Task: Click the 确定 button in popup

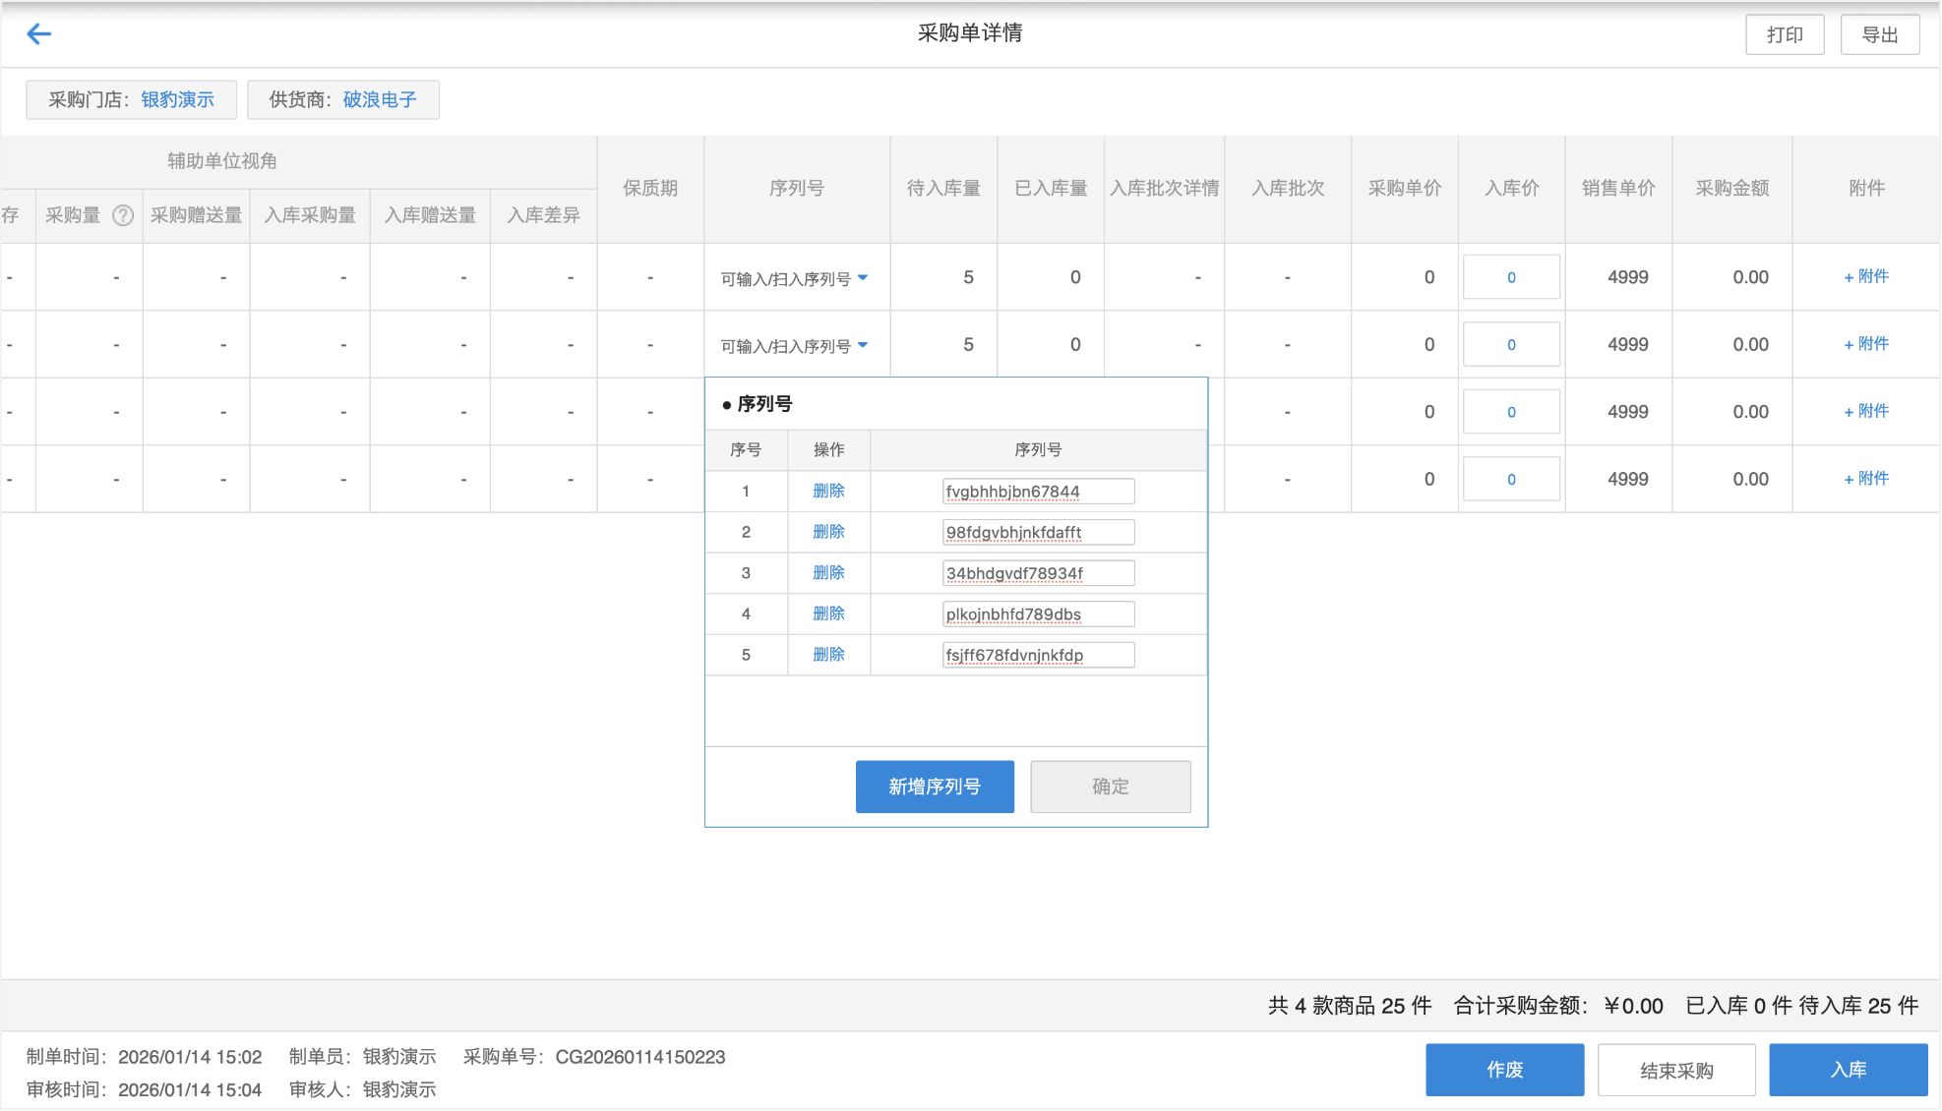Action: pyautogui.click(x=1110, y=787)
